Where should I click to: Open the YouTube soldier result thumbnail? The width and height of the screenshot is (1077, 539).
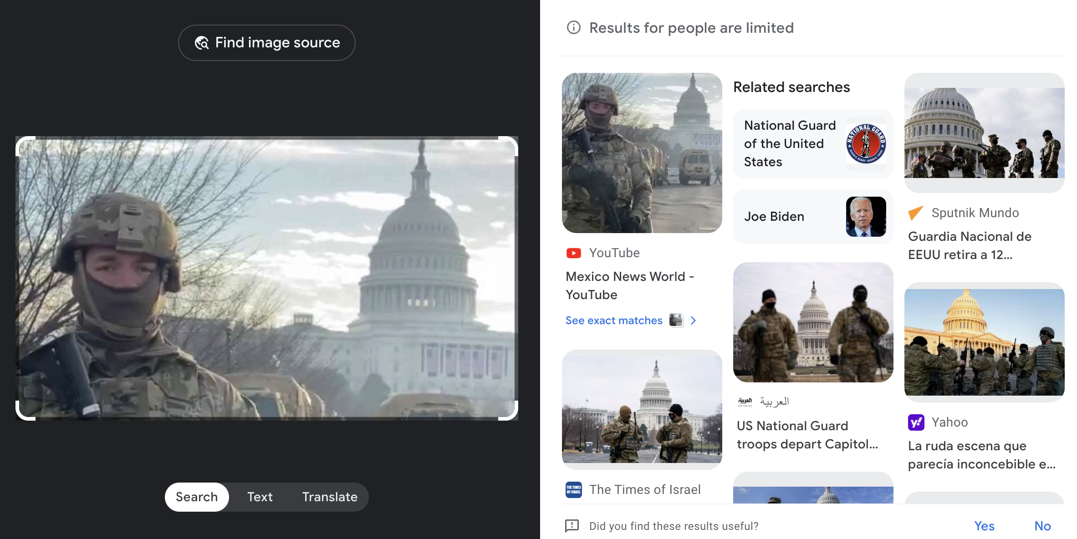642,153
